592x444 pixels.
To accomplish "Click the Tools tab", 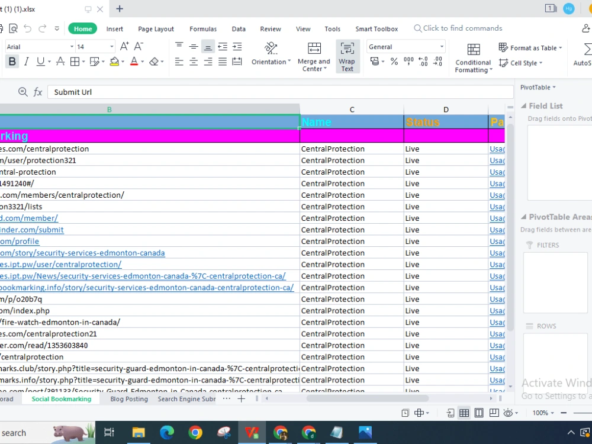I will (x=332, y=29).
